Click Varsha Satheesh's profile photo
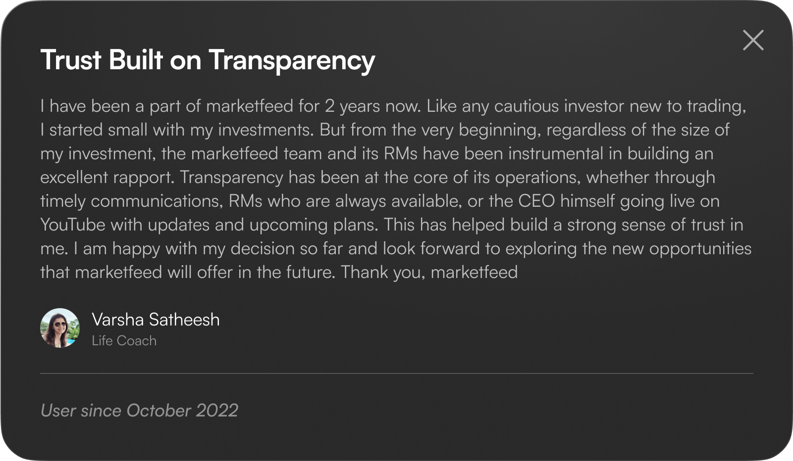Image resolution: width=793 pixels, height=461 pixels. tap(60, 328)
